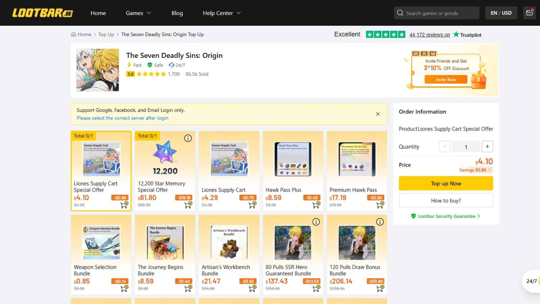Add Hawk Pass Plus to cart

click(x=316, y=205)
